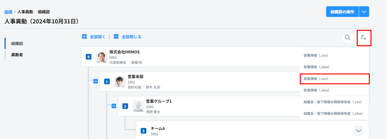Image resolution: width=387 pixels, height=139 pixels.
Task: Click the search magnifier icon
Action: click(348, 38)
